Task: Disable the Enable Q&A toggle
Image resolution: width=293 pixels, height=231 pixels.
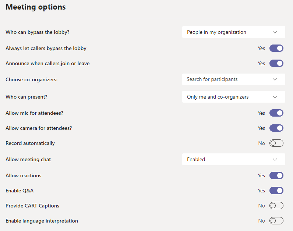Action: tap(276, 191)
